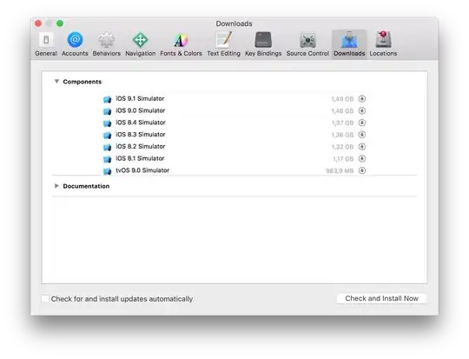Enable check for and install updates automatically
Viewport: 469px width, 359px height.
[x=45, y=298]
